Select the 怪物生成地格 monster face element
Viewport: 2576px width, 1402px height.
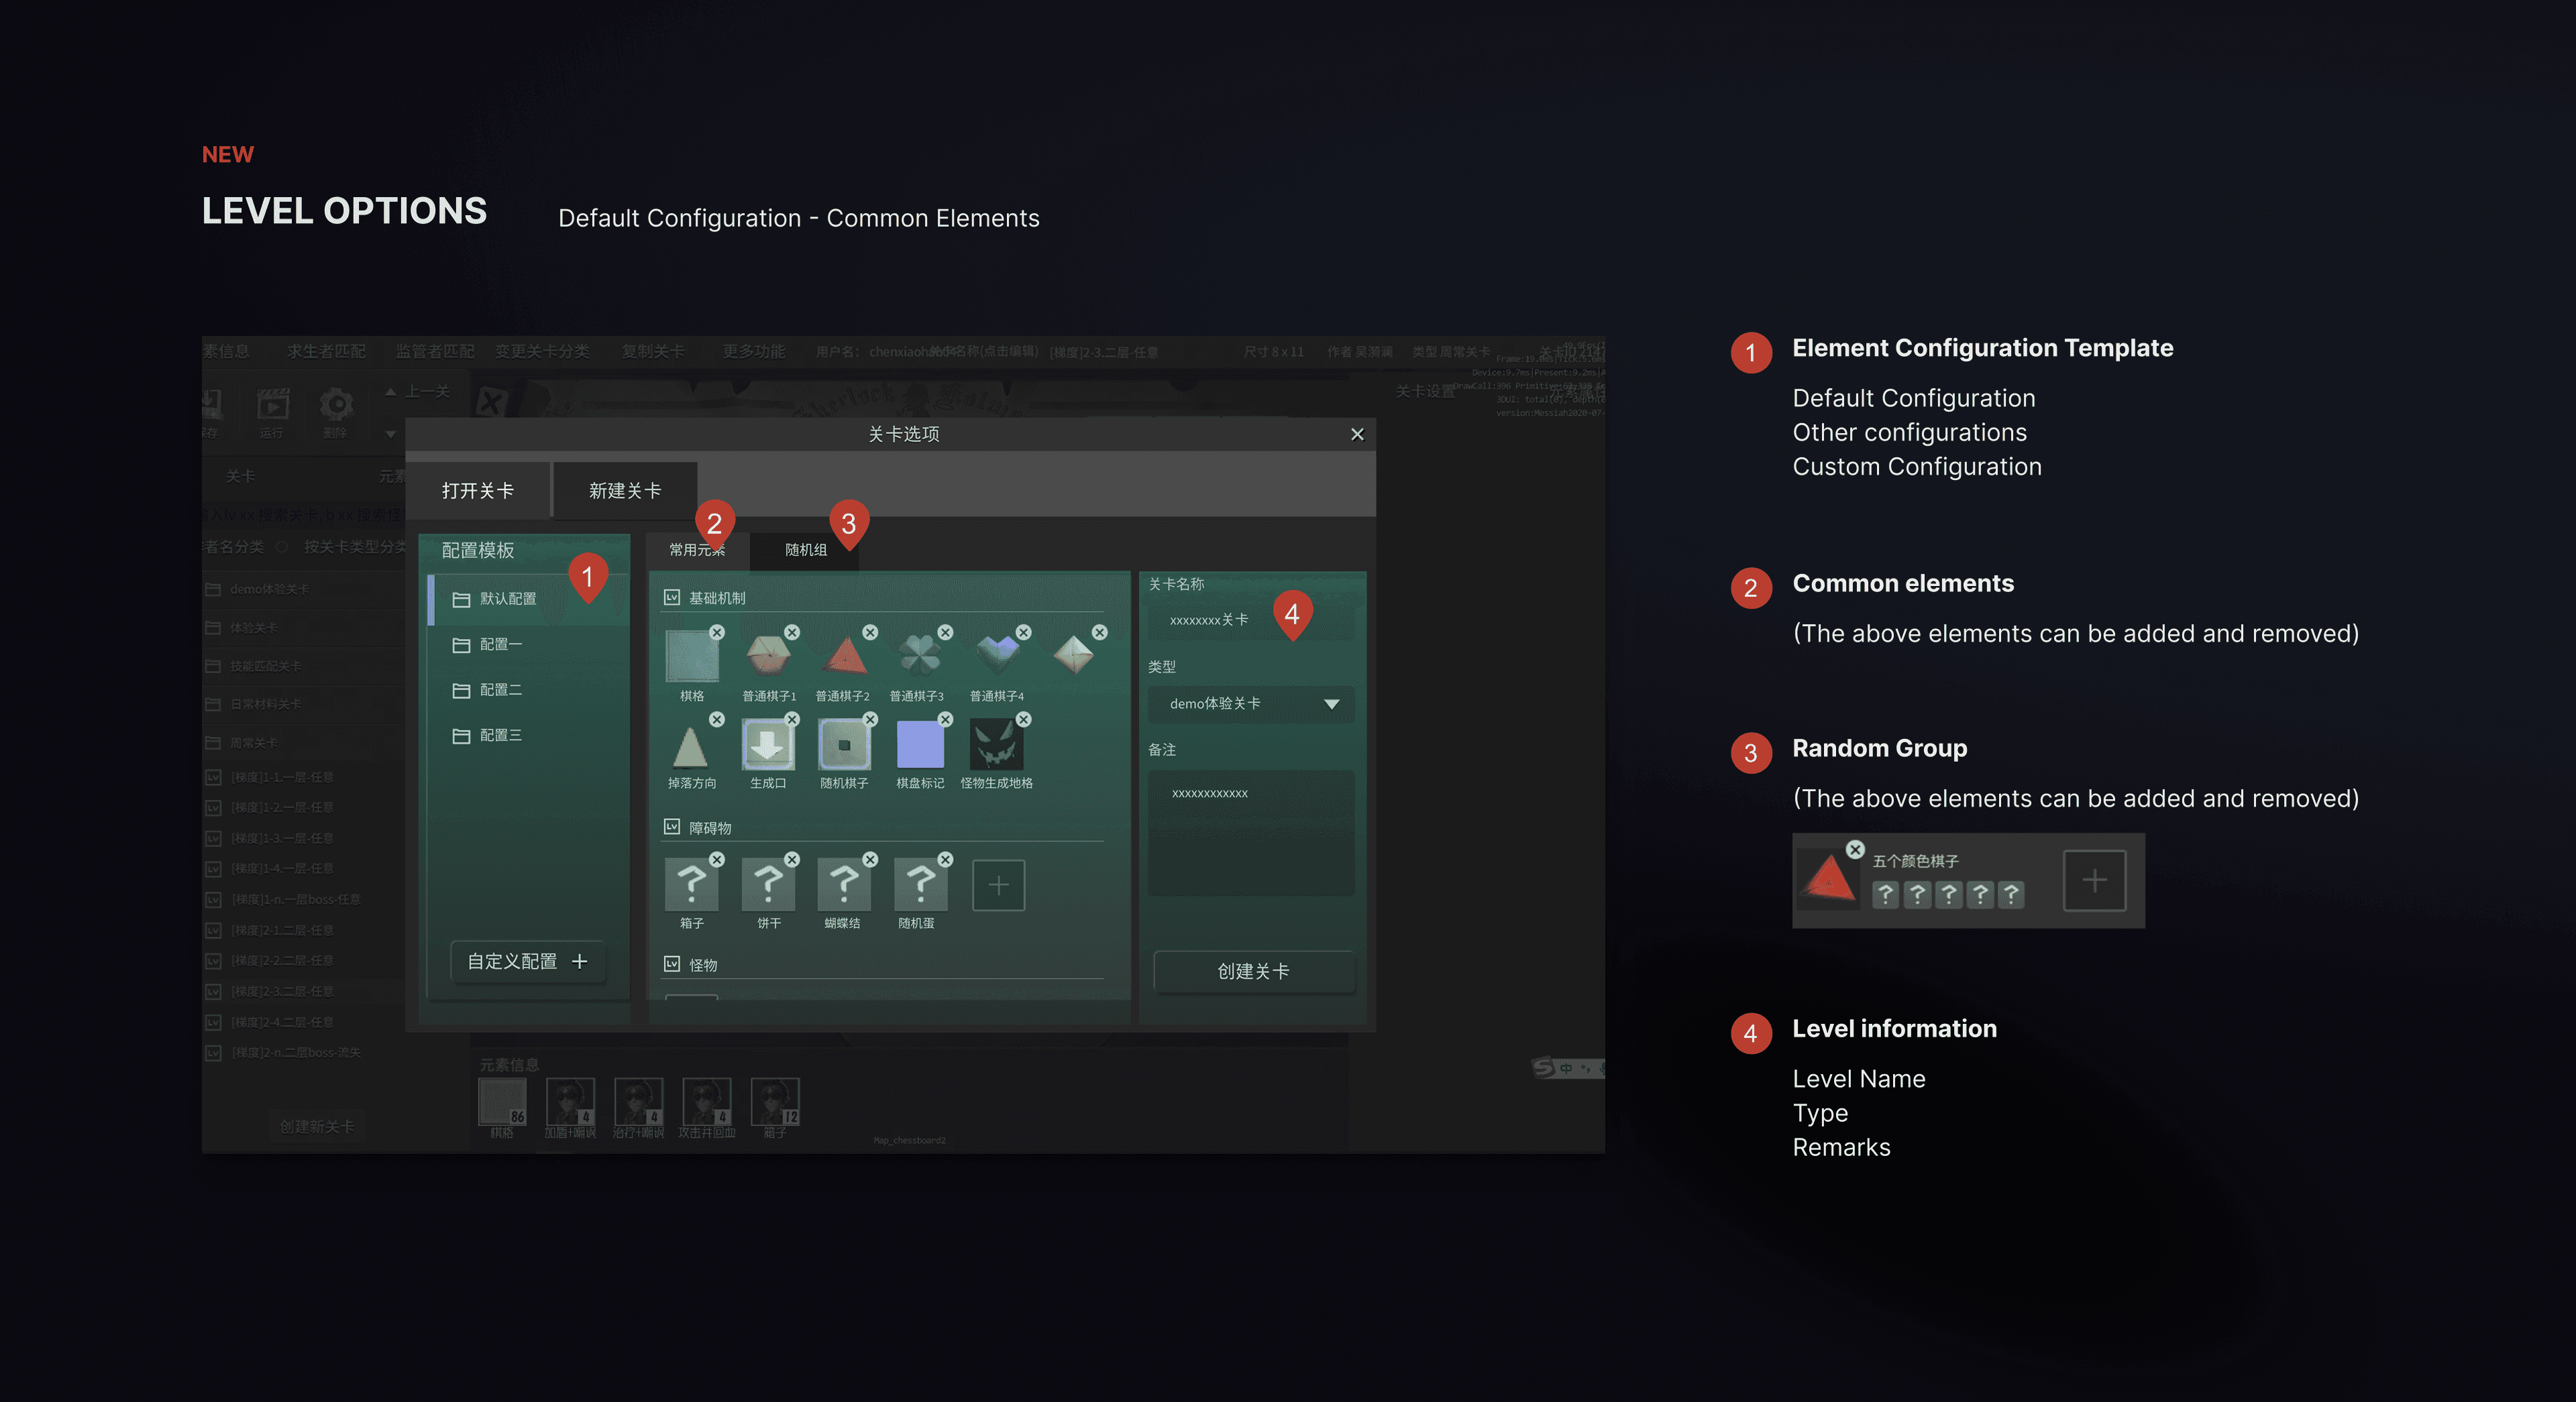pyautogui.click(x=997, y=746)
